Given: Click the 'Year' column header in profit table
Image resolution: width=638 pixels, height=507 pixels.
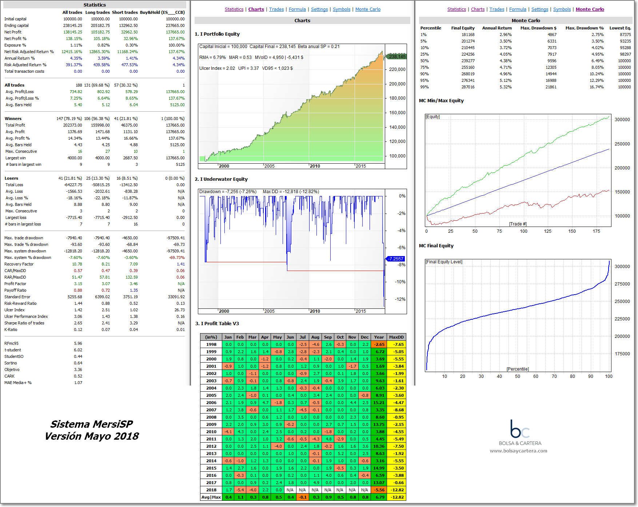Looking at the screenshot, I should [379, 337].
